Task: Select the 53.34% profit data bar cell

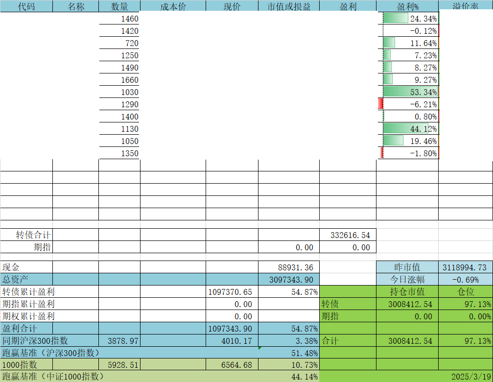Action: pyautogui.click(x=410, y=92)
